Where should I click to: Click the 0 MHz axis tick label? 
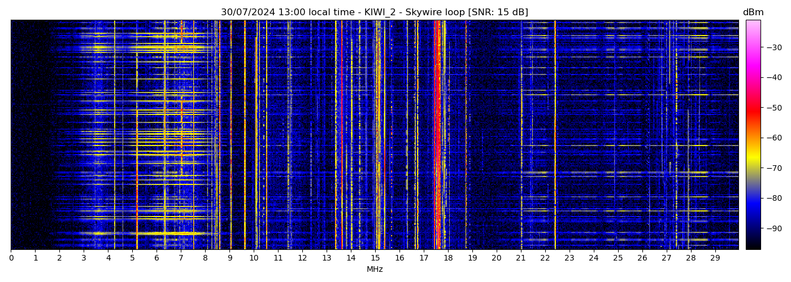[11, 258]
